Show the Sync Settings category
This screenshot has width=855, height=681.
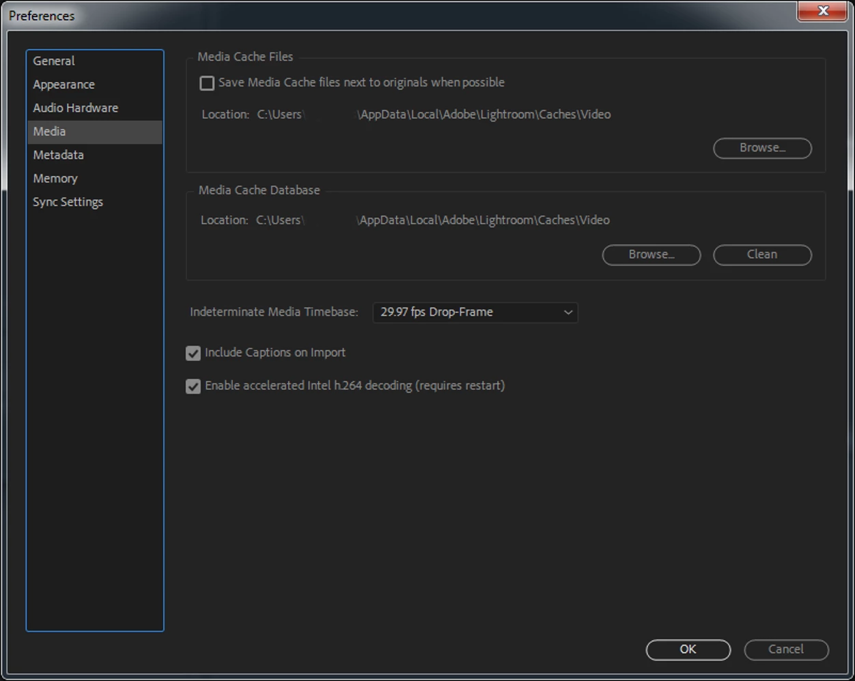click(x=94, y=202)
